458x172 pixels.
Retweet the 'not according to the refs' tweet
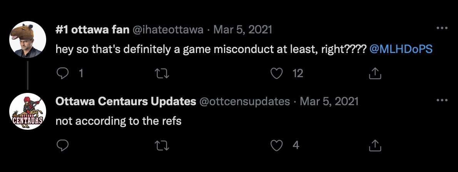point(164,145)
